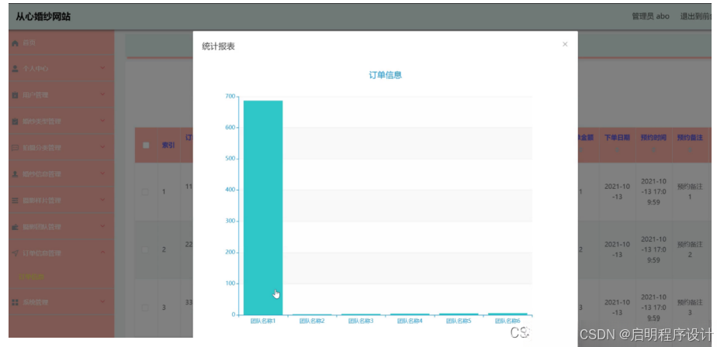Image resolution: width=717 pixels, height=347 pixels.
Task: Close the 统计报表 dialog
Action: pyautogui.click(x=565, y=44)
